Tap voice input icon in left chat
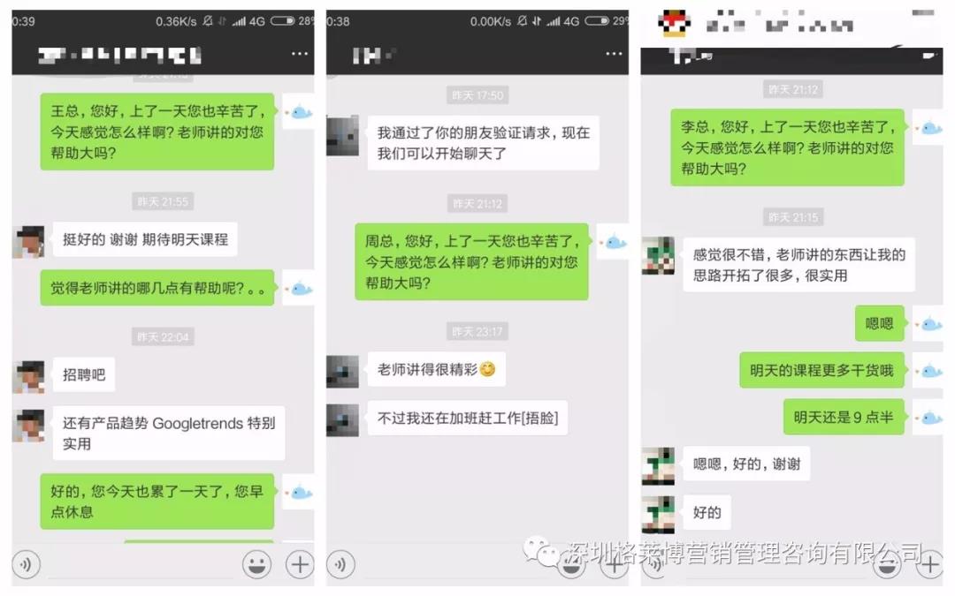The width and height of the screenshot is (955, 596). point(26,564)
